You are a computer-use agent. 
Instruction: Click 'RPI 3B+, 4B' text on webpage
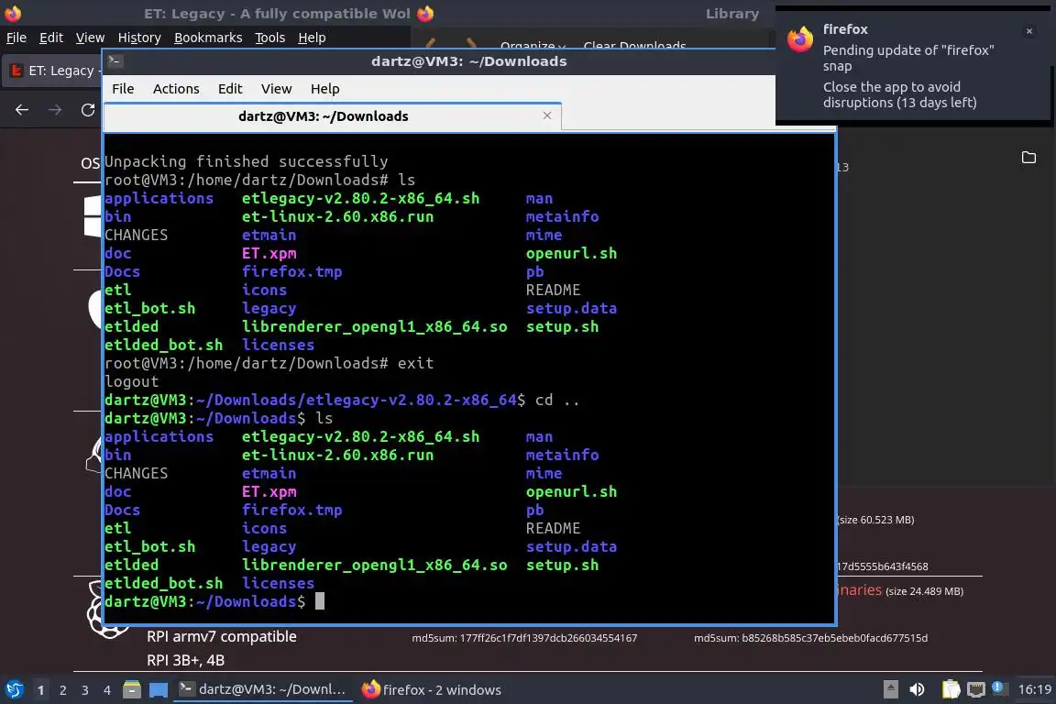(186, 660)
